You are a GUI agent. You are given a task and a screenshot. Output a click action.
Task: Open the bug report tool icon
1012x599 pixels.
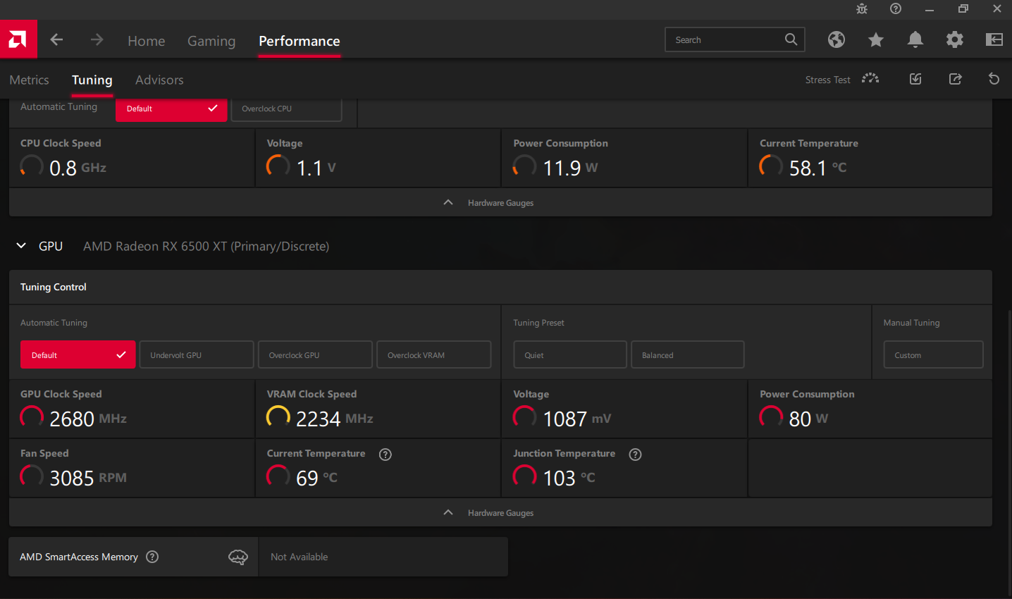862,8
